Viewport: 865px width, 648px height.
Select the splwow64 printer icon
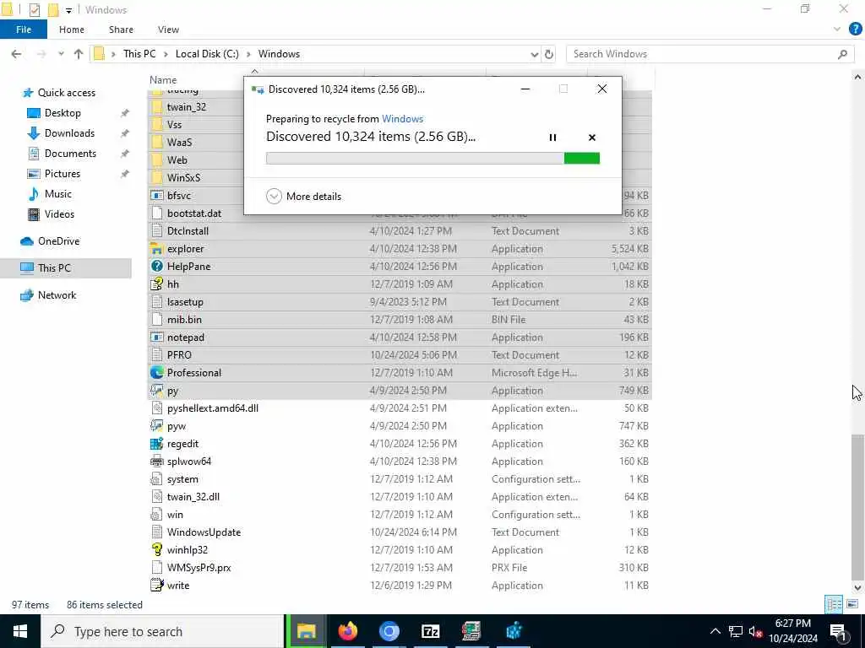point(157,462)
